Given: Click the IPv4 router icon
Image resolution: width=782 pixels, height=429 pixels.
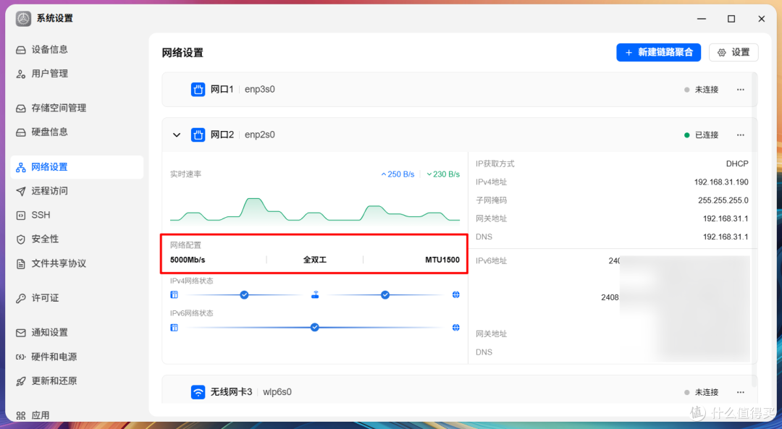Looking at the screenshot, I should [315, 295].
